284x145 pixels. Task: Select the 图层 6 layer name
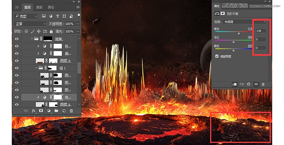pyautogui.click(x=65, y=104)
